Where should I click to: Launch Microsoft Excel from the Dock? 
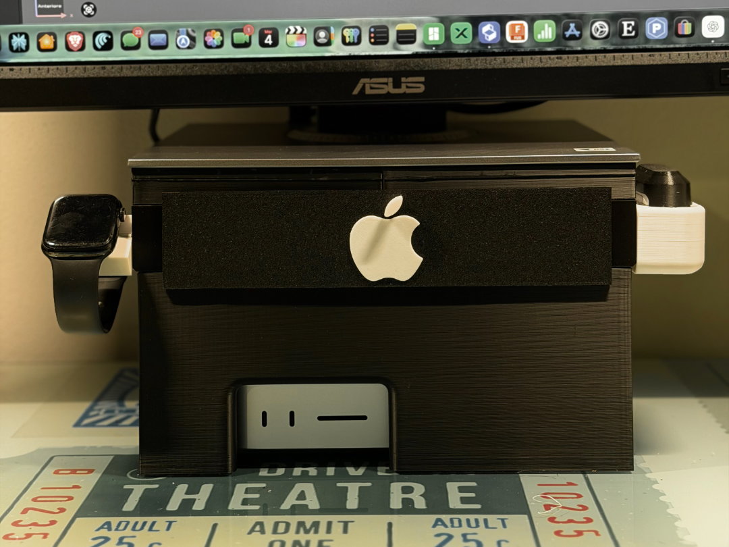click(x=461, y=34)
